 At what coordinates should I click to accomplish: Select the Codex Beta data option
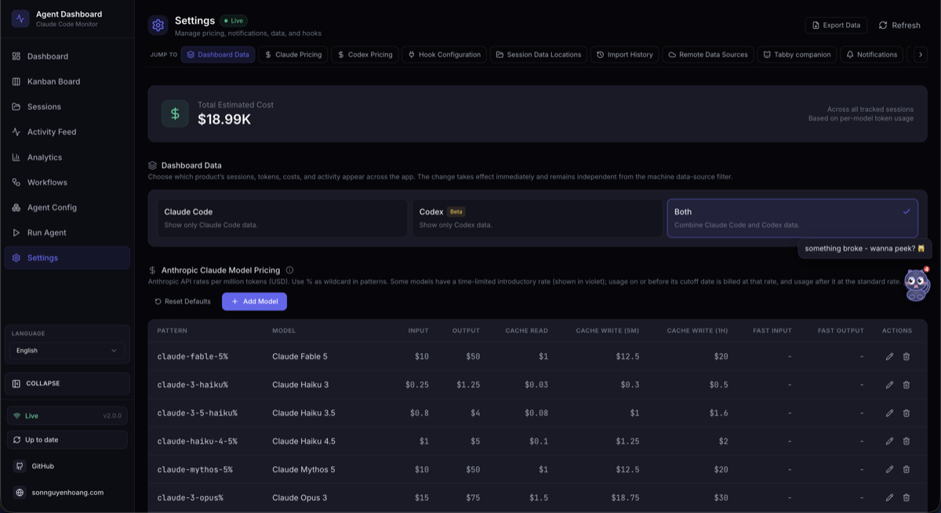(537, 218)
